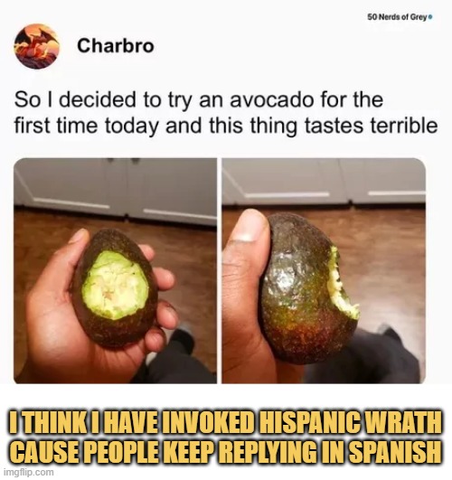The image size is (452, 480).
Task: Click the caption line 'CAUSE PEOPLE KEEP REPLYING IN SPANISH'
Action: 226,451
